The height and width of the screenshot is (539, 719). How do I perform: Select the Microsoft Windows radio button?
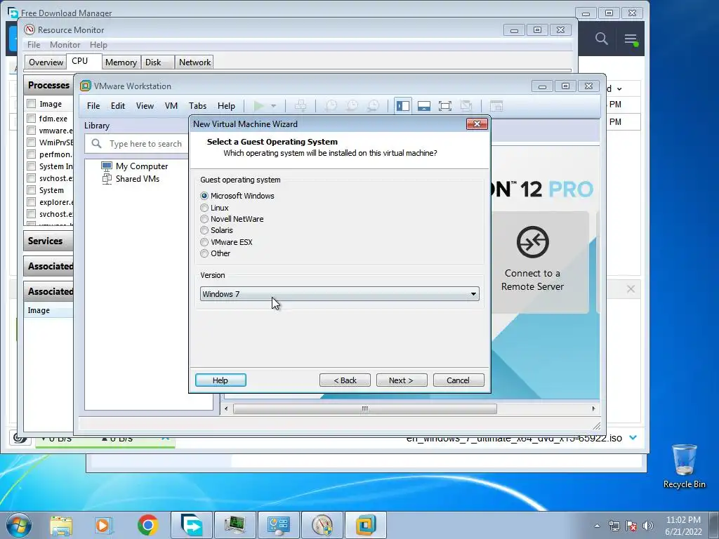(204, 196)
